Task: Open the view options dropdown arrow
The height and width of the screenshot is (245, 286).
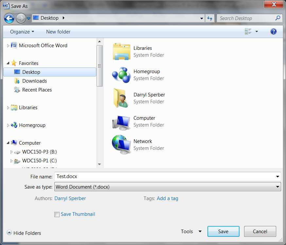Action: [257, 31]
